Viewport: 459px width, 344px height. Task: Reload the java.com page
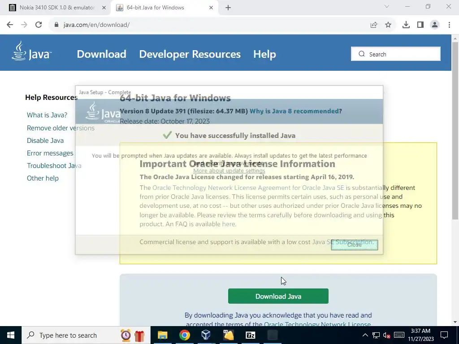tap(39, 25)
